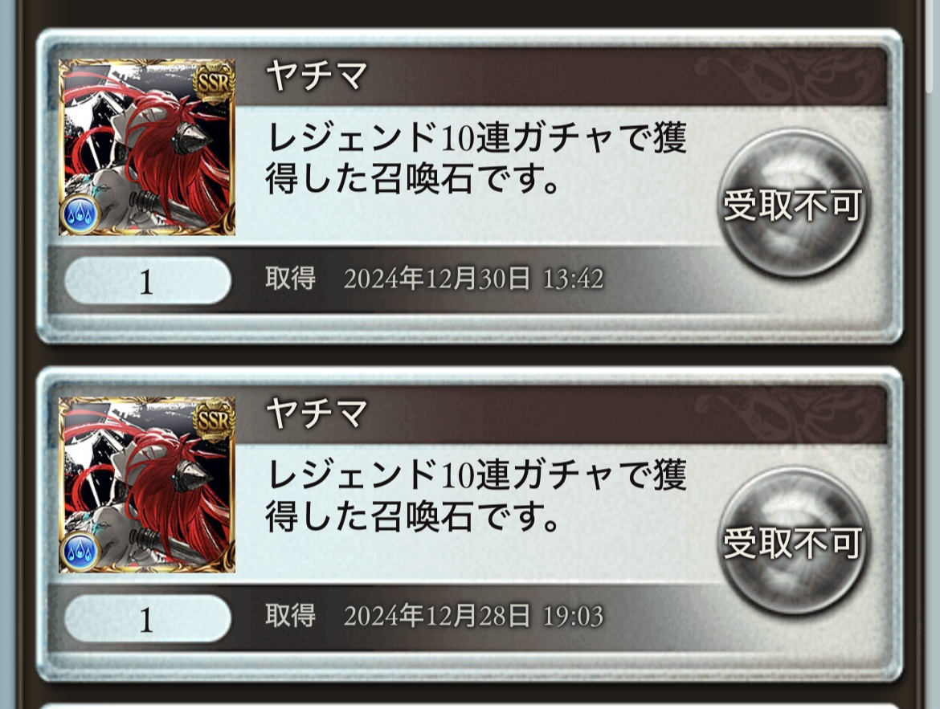The image size is (940, 709).
Task: Tap the first entry's レジェンド10連ガチャ description text
Action: (x=476, y=158)
